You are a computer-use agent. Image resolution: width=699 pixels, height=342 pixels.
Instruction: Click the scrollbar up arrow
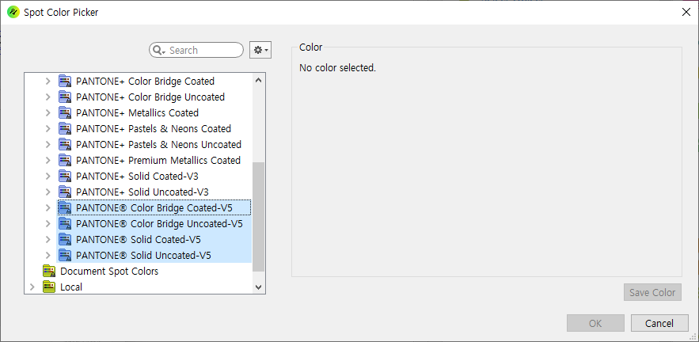(x=259, y=80)
